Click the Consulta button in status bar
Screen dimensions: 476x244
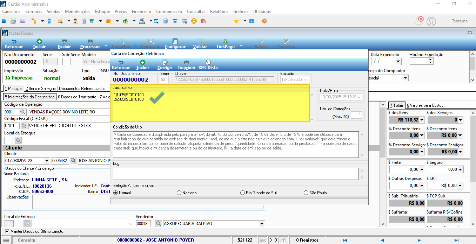27,240
